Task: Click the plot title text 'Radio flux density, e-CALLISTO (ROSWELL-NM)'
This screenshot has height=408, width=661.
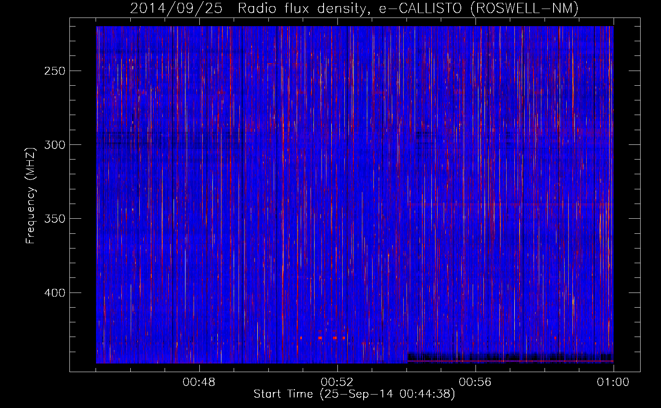Action: (x=408, y=8)
